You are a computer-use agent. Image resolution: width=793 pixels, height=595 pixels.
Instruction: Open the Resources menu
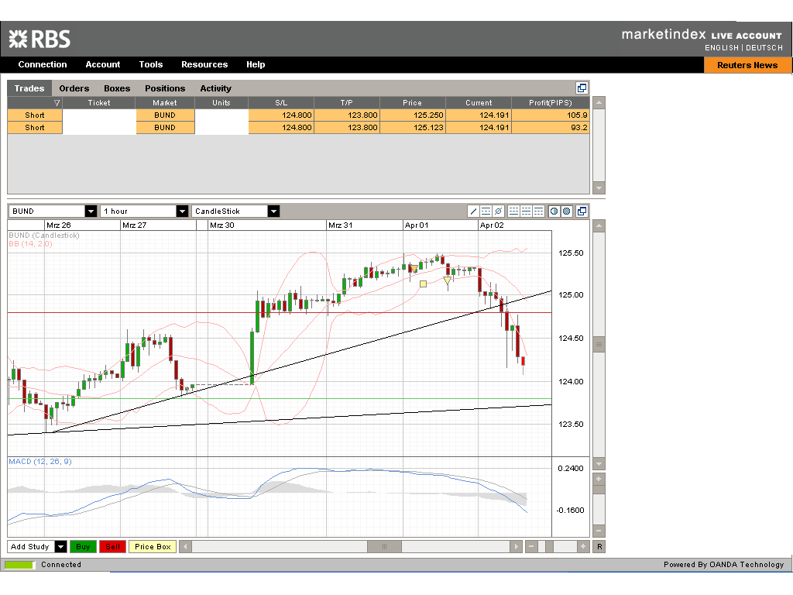pyautogui.click(x=204, y=65)
